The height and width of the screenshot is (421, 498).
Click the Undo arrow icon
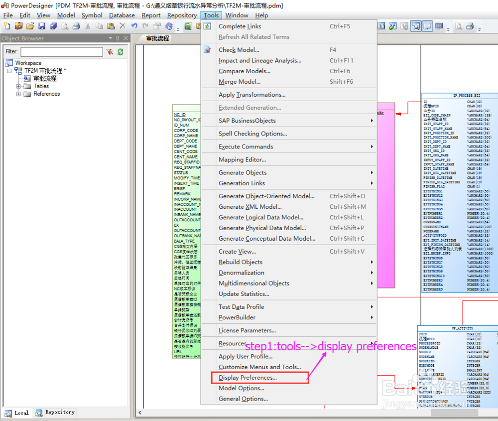134,26
